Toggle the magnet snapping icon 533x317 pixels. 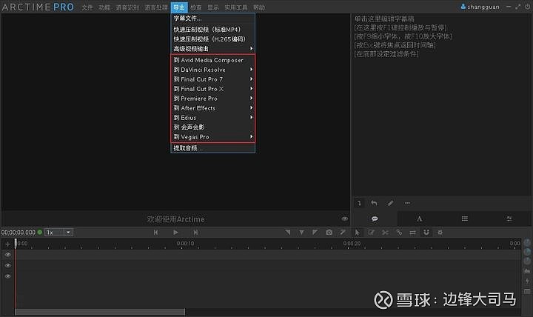pos(426,233)
